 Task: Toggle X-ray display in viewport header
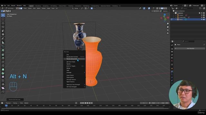(157, 8)
